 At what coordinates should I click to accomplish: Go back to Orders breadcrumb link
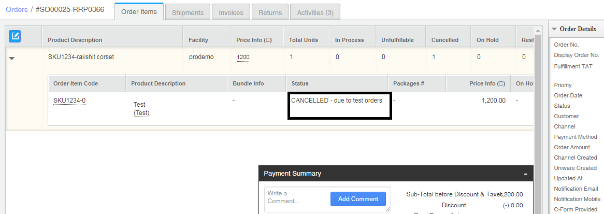click(x=17, y=10)
